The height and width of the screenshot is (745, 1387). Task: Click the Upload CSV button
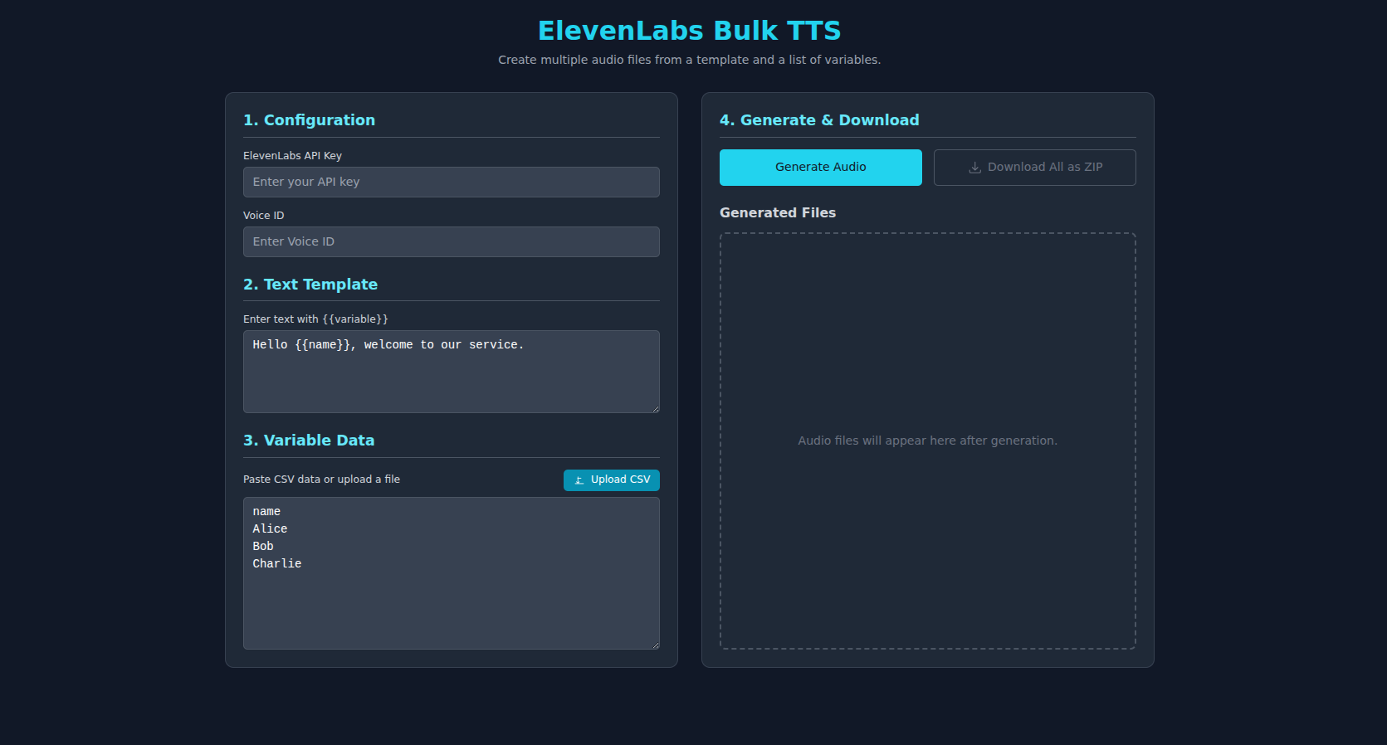(612, 480)
